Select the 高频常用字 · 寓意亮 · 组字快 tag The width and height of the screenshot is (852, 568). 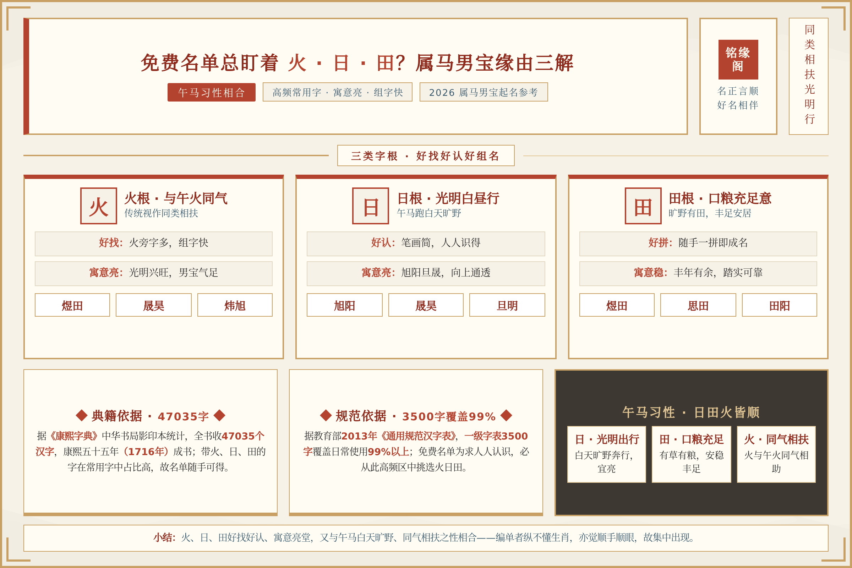point(337,92)
